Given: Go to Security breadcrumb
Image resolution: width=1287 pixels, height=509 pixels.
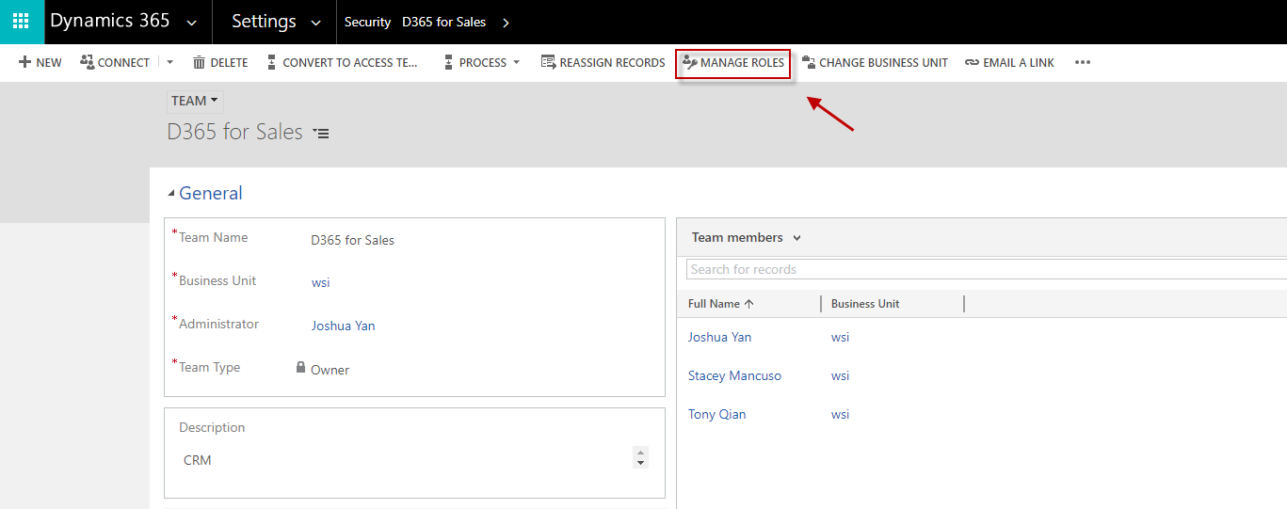Looking at the screenshot, I should coord(367,22).
